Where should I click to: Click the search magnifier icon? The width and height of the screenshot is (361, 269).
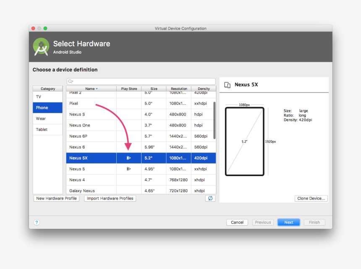tap(71, 82)
